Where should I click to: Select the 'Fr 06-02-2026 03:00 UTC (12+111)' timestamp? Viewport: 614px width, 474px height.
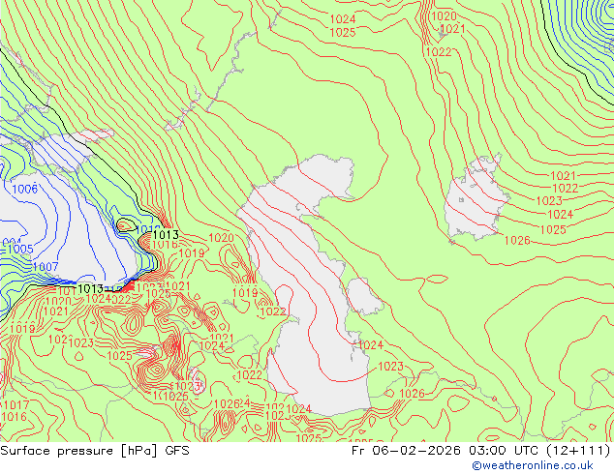[481, 451]
